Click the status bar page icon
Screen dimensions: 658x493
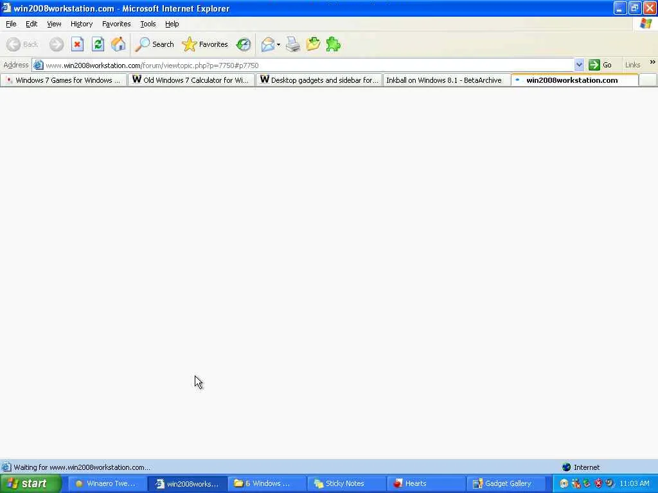coord(6,467)
